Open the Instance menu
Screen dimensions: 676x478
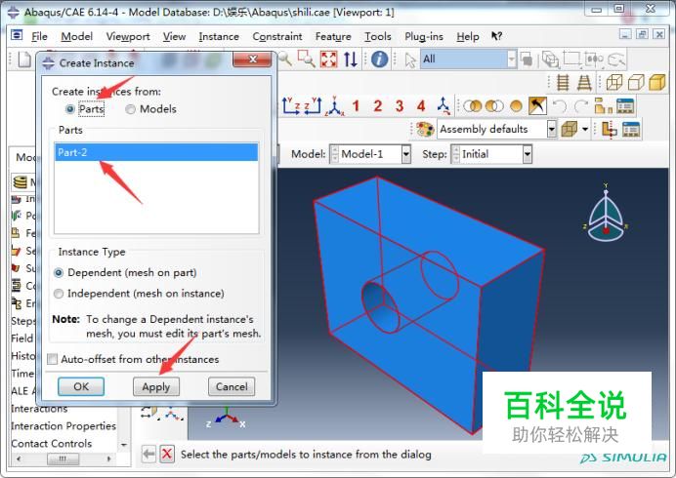[219, 37]
